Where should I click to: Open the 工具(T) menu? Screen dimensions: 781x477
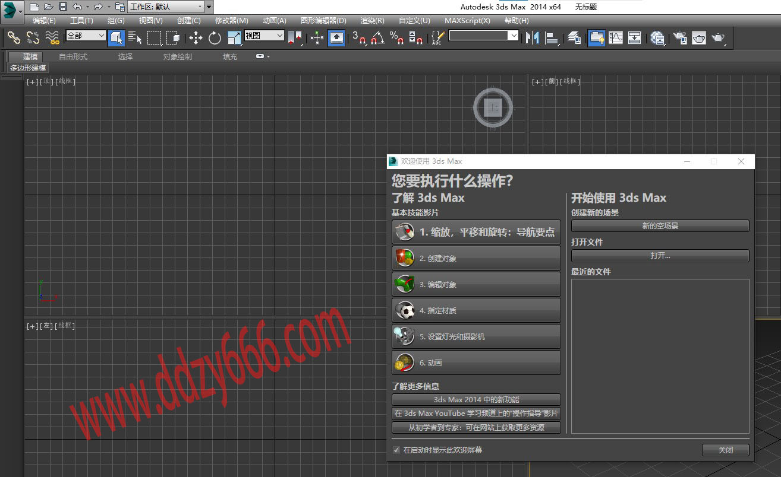(x=81, y=21)
